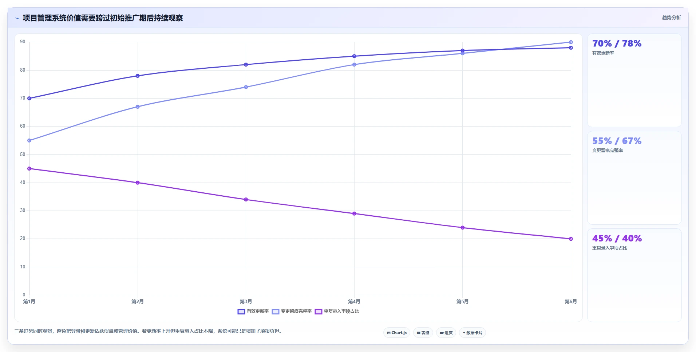Click the 变更留痕完整率 point at 第2月 (67)
696x352 pixels.
[x=138, y=107]
